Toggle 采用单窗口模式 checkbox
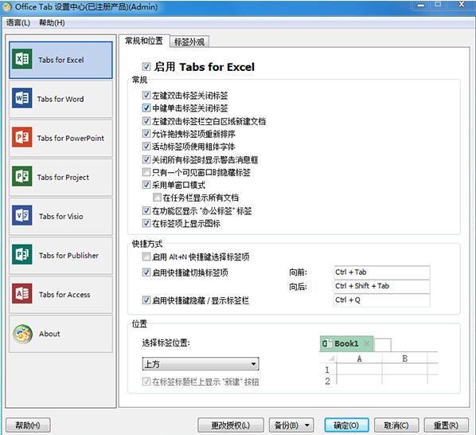The width and height of the screenshot is (476, 435). point(146,185)
